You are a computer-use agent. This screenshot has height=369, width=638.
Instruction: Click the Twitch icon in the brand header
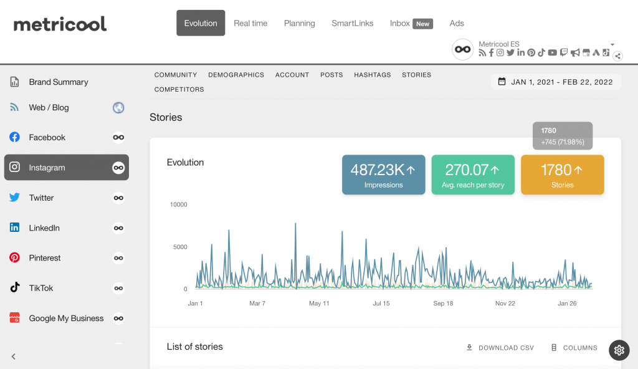563,52
